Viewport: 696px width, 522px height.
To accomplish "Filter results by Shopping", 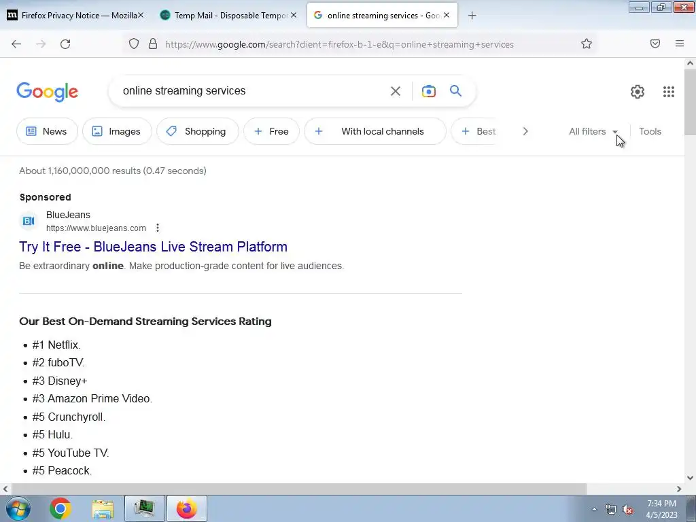I will pyautogui.click(x=198, y=131).
